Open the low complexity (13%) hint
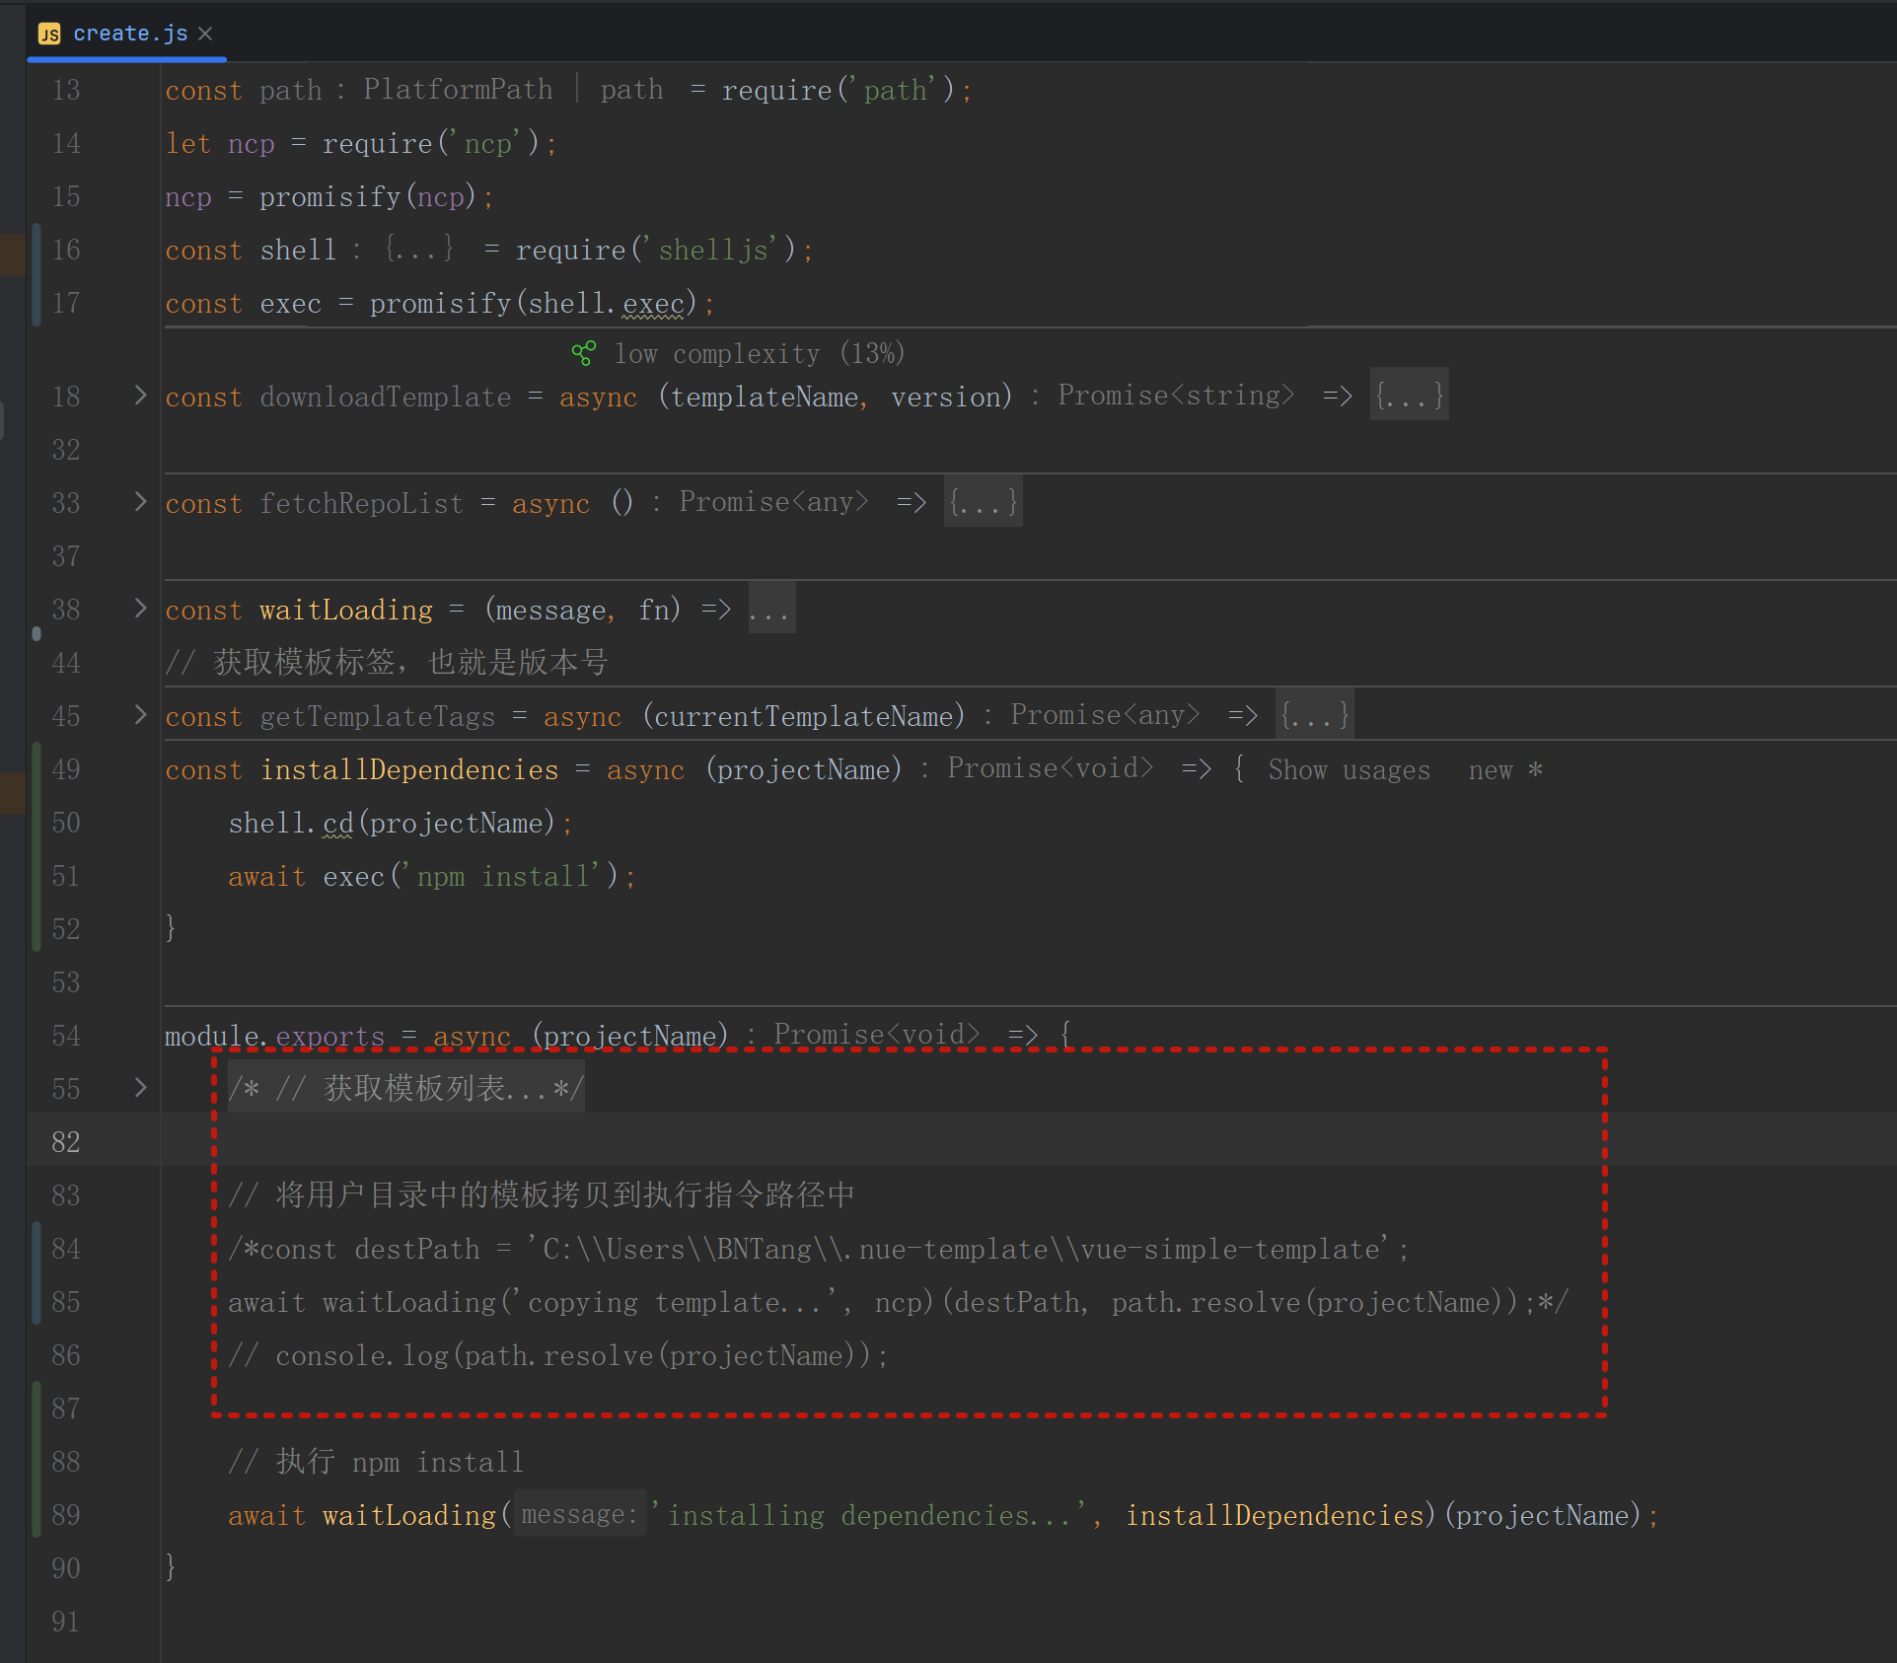 (759, 354)
